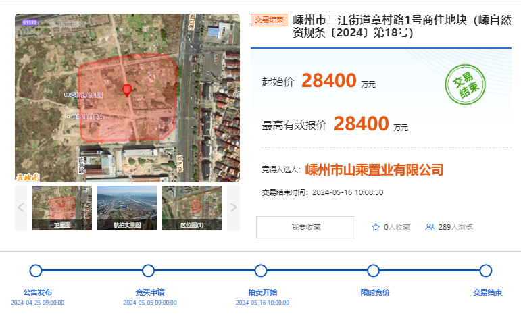This screenshot has width=521, height=314.
Task: Show next thumbnails with right arrow
Action: coord(233,207)
